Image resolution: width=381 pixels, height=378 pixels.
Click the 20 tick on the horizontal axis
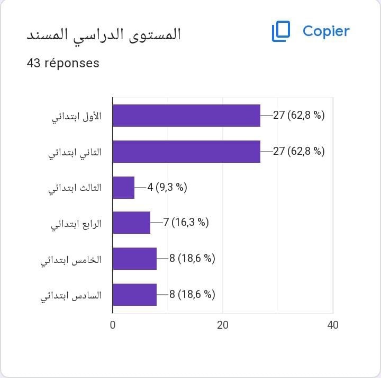[x=223, y=324]
